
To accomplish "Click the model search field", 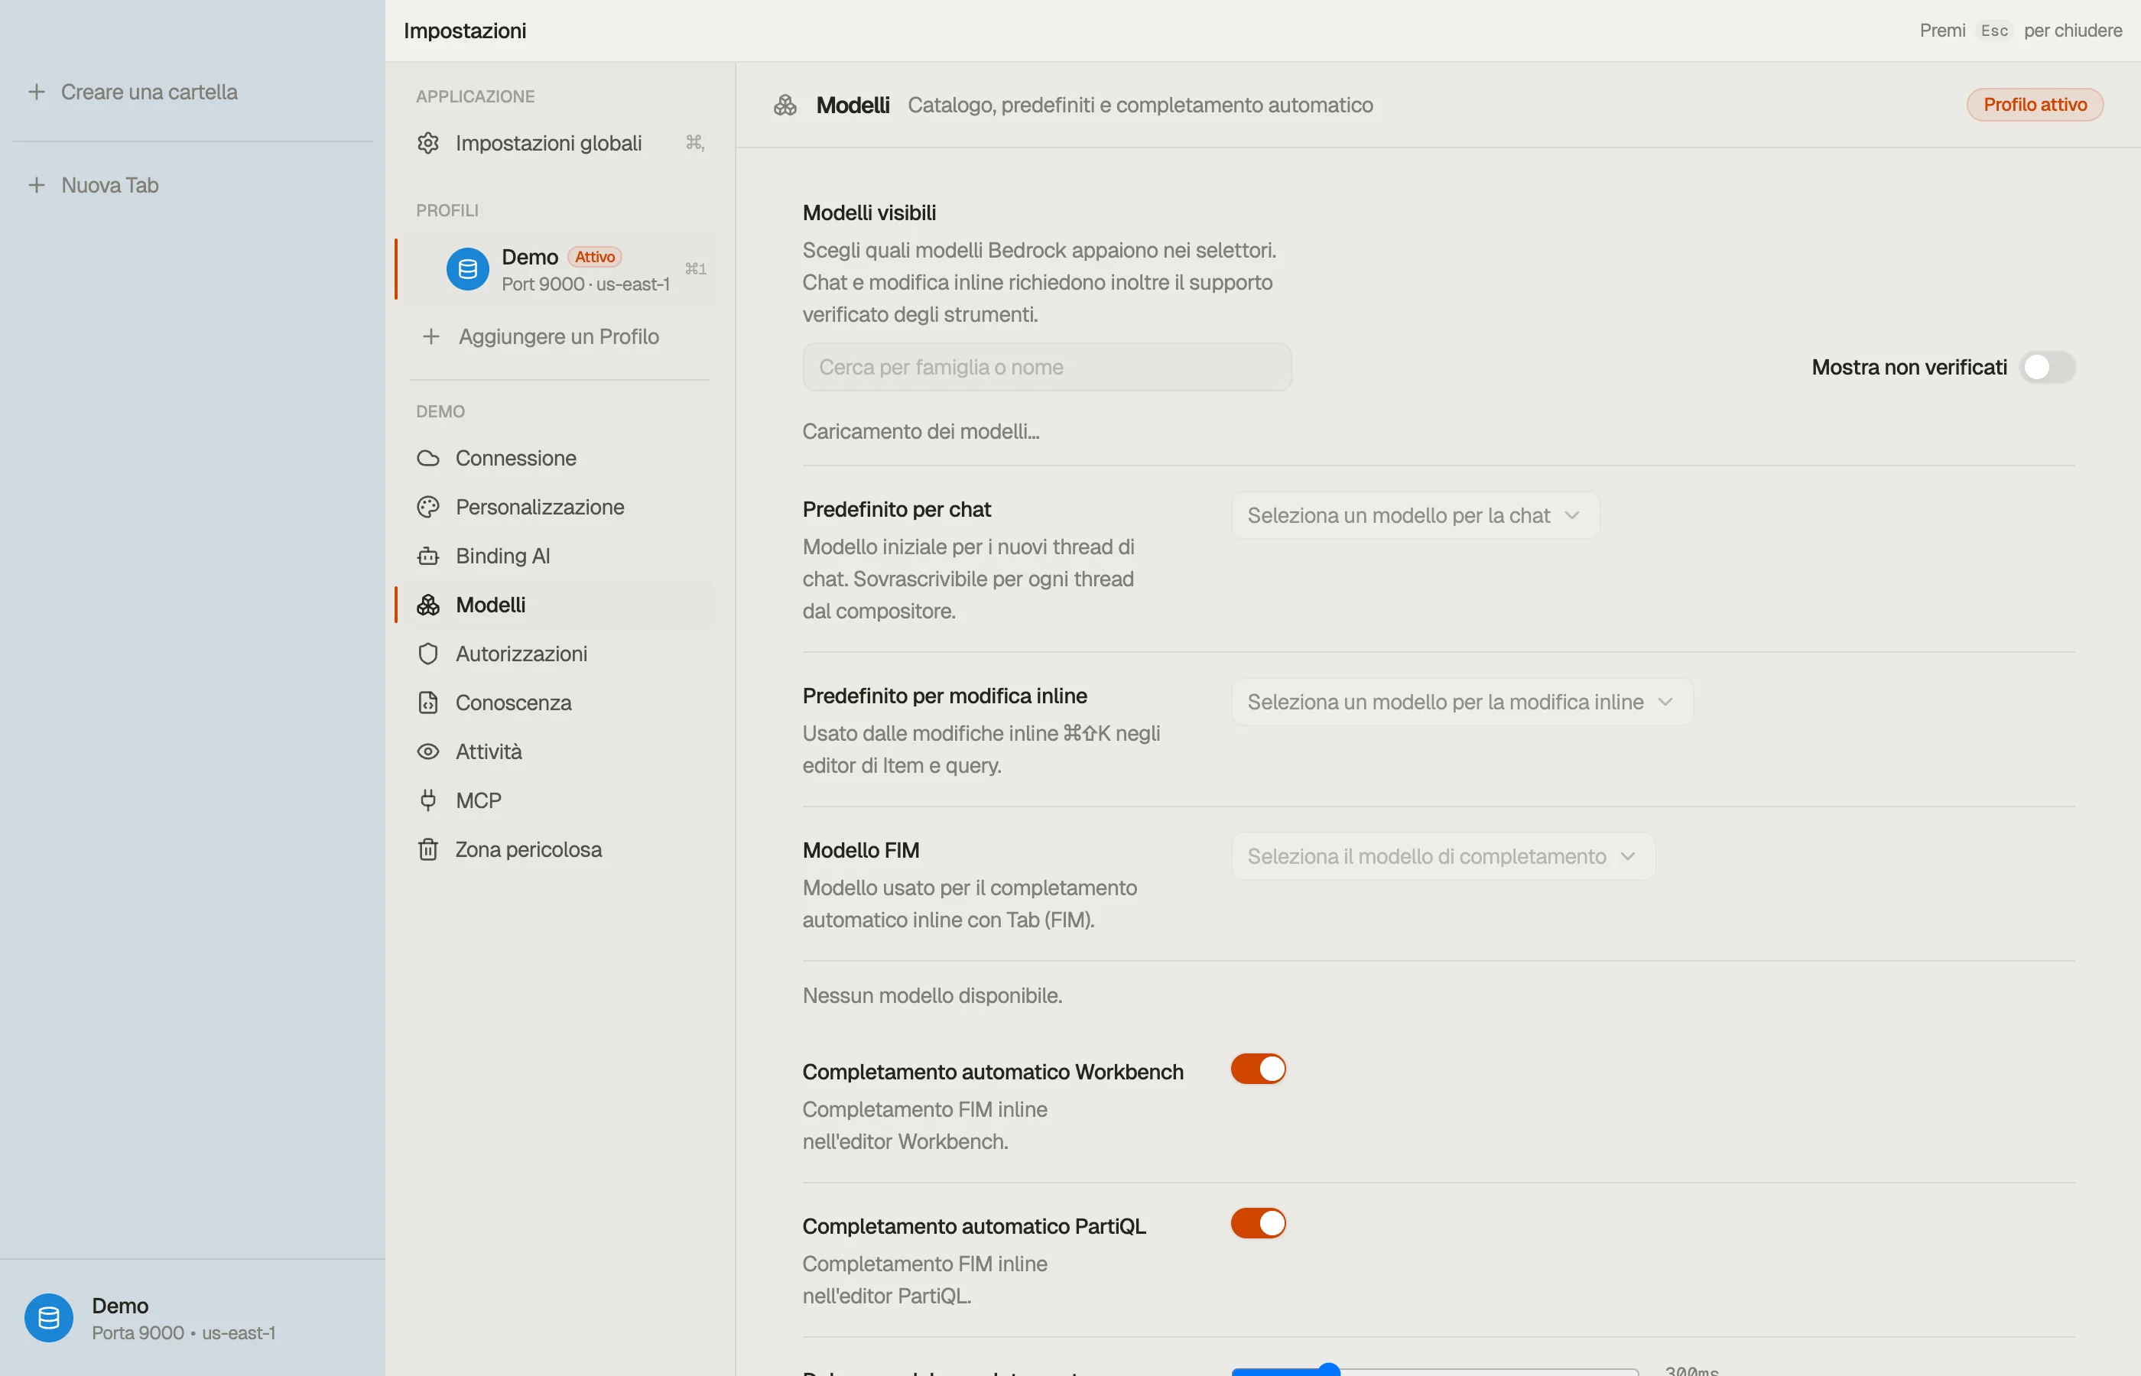I will tap(1046, 367).
